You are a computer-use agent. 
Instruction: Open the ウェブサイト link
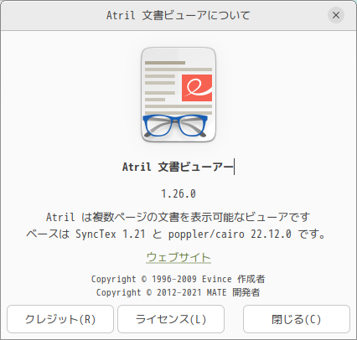178,257
